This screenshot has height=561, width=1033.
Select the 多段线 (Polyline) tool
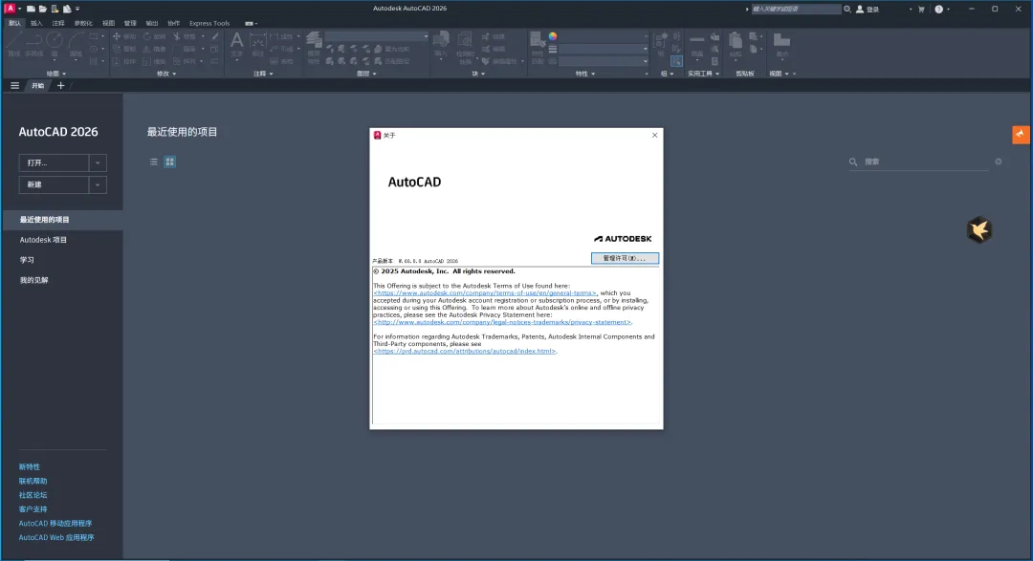[33, 44]
